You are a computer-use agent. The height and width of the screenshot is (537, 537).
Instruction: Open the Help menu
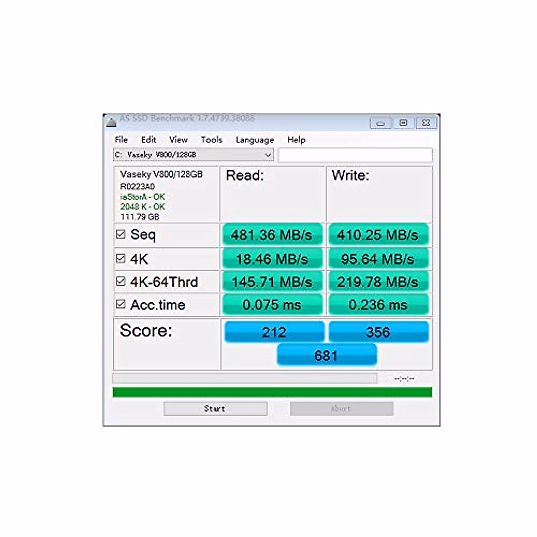[x=296, y=140]
